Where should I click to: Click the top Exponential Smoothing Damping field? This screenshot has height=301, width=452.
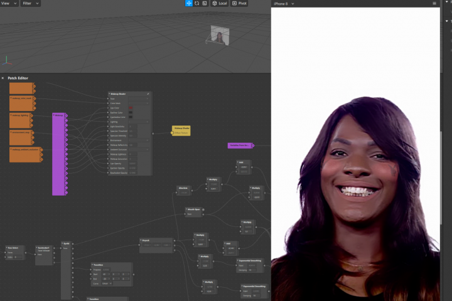pos(252,270)
